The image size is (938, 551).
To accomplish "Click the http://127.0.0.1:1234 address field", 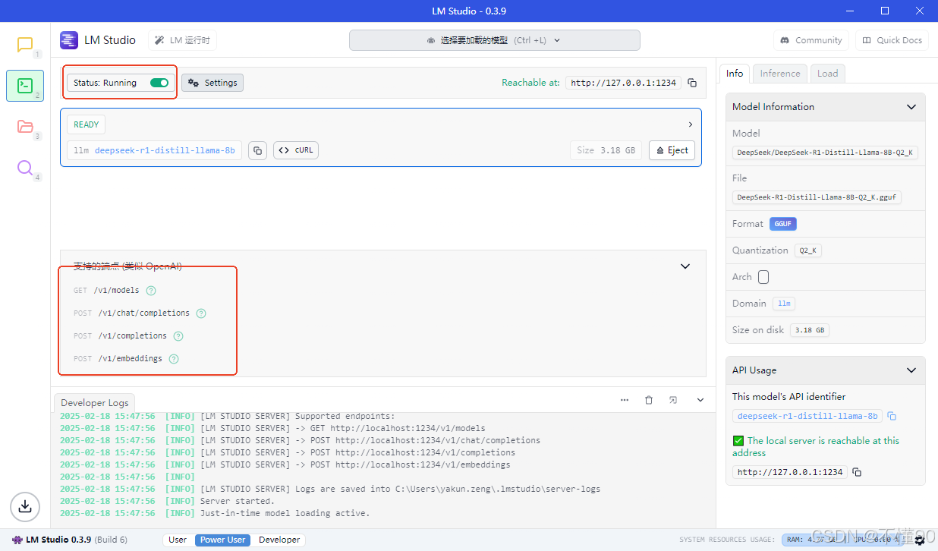I will pos(788,471).
